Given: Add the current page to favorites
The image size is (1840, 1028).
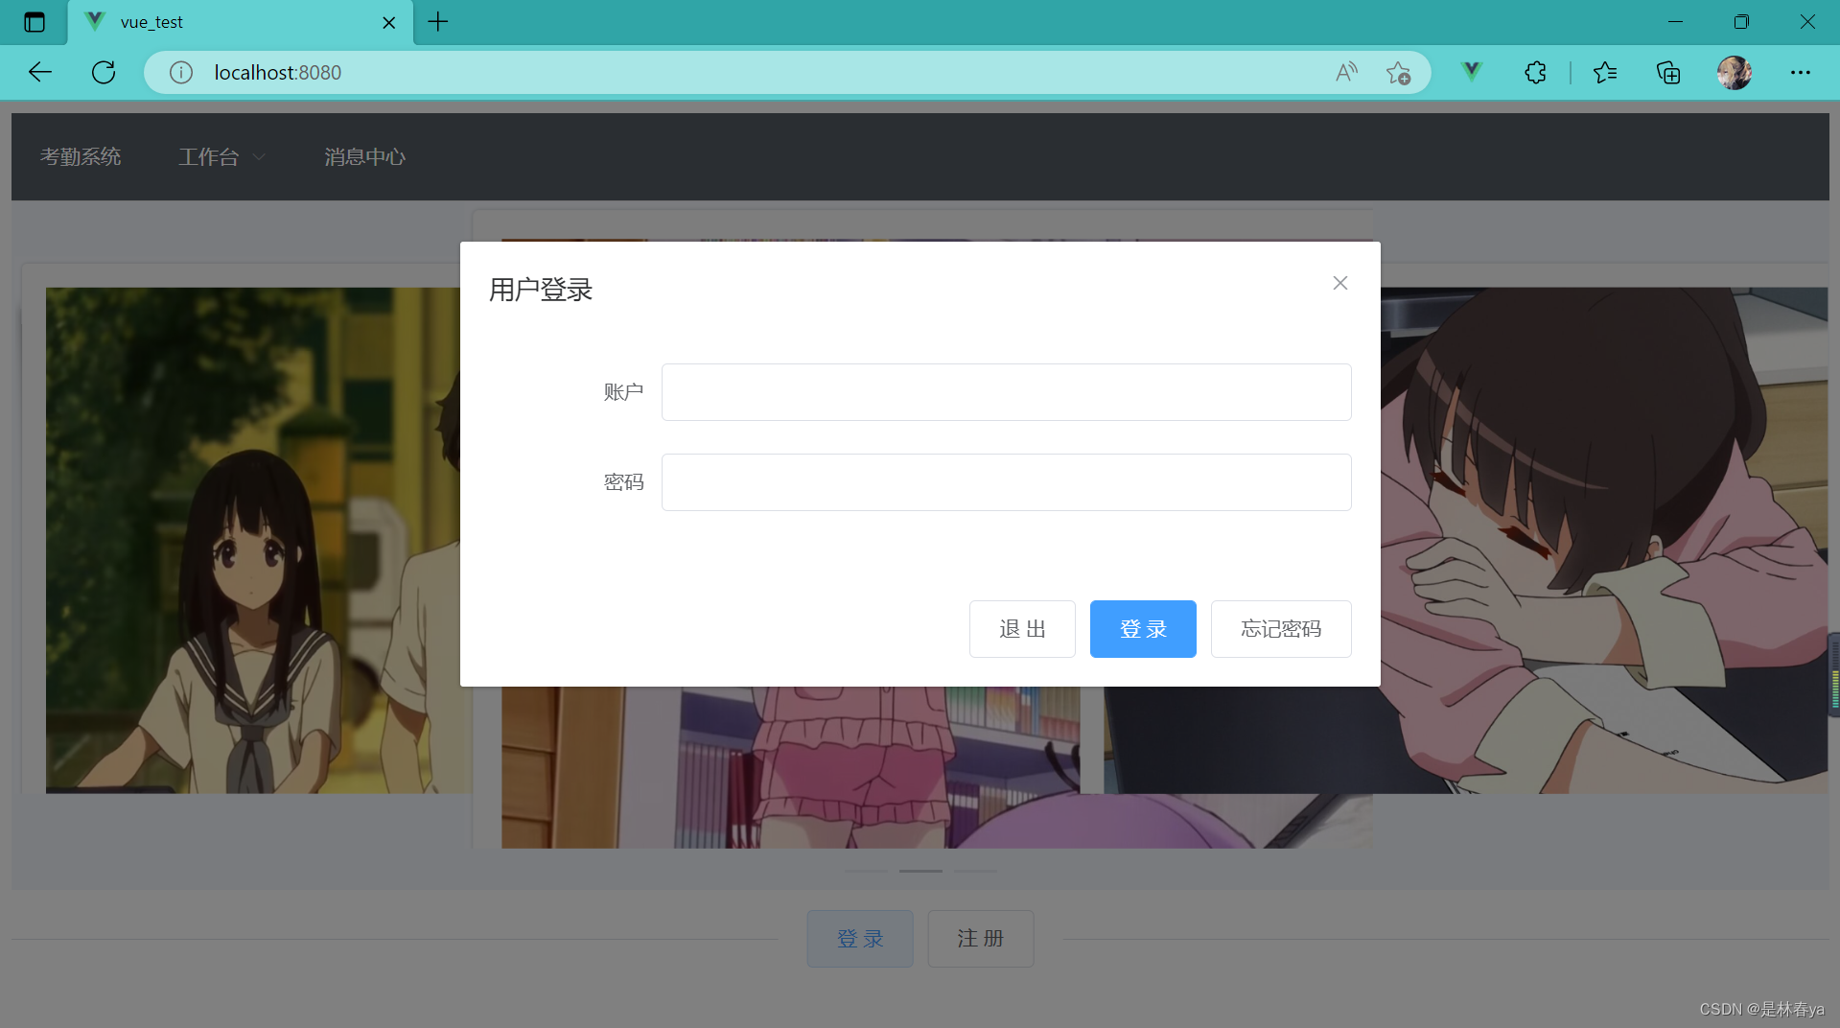Looking at the screenshot, I should 1398,72.
